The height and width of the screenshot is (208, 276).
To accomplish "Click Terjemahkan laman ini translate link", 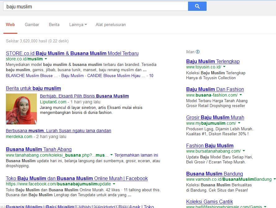I will [136, 155].
